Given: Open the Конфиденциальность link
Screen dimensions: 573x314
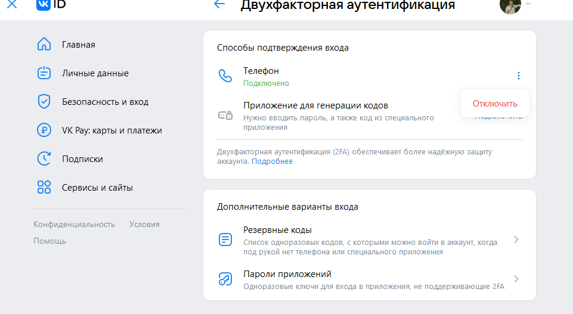Looking at the screenshot, I should point(74,225).
